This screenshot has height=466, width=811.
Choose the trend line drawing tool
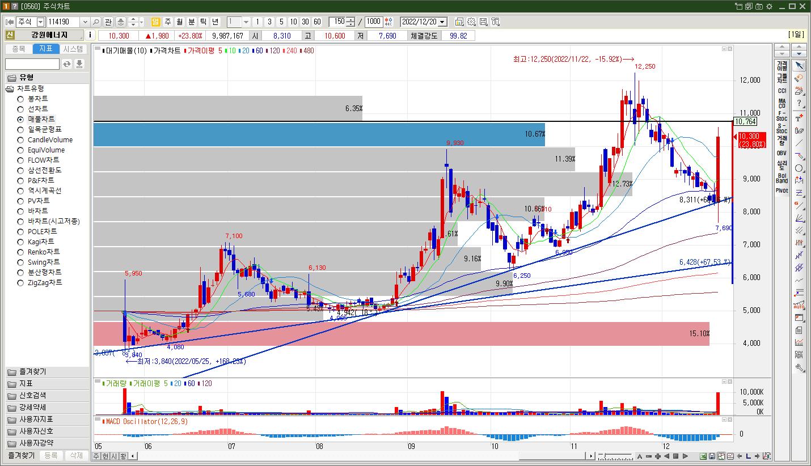[x=799, y=143]
